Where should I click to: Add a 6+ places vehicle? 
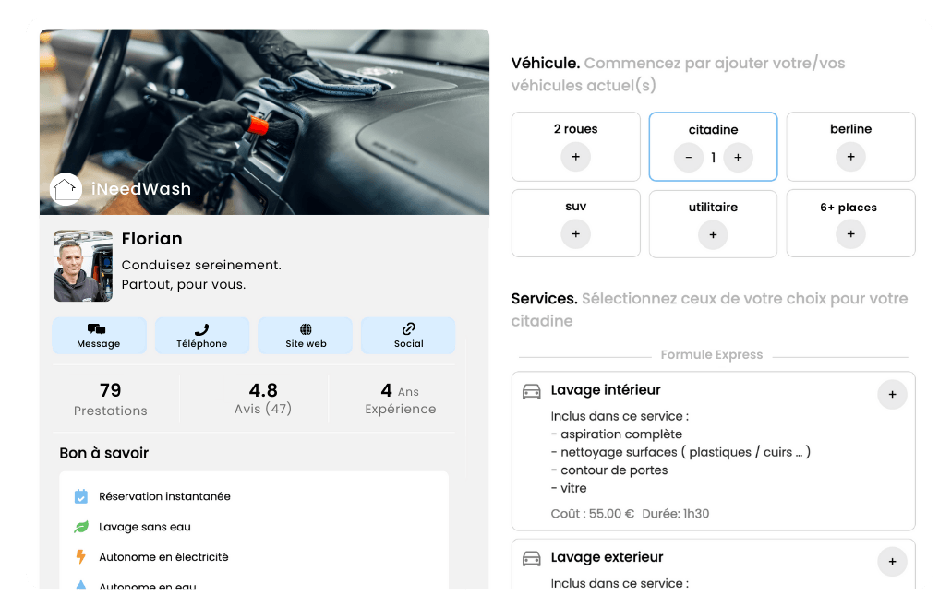[850, 233]
